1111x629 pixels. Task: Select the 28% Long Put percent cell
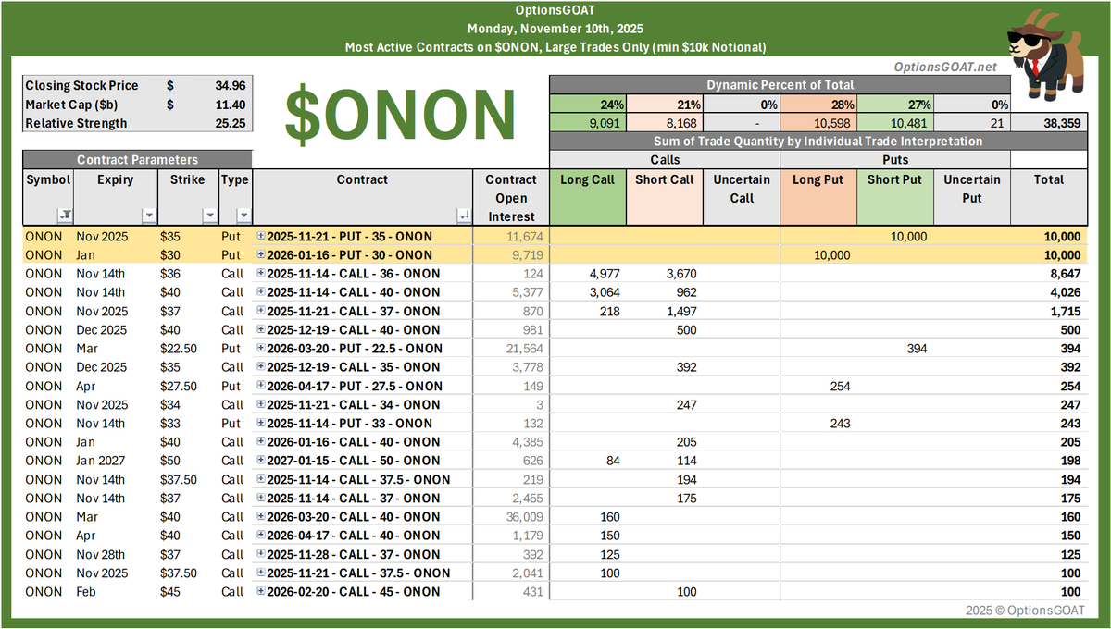[818, 104]
